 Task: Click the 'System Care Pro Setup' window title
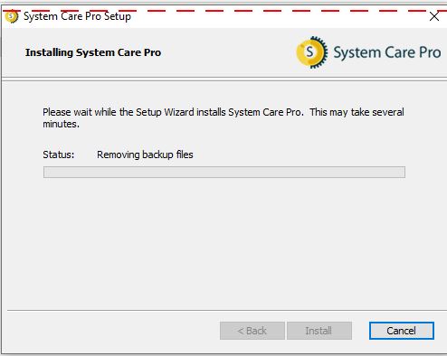coord(77,16)
